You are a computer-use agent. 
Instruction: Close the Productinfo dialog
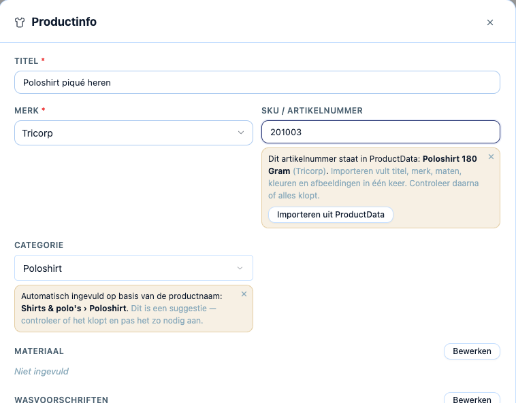(x=490, y=22)
